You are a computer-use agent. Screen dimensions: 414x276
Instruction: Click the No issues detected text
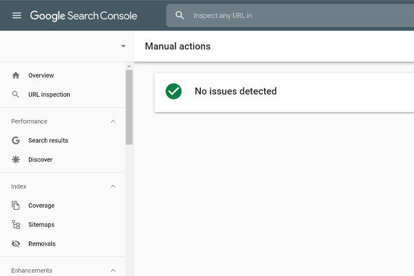[x=236, y=91]
